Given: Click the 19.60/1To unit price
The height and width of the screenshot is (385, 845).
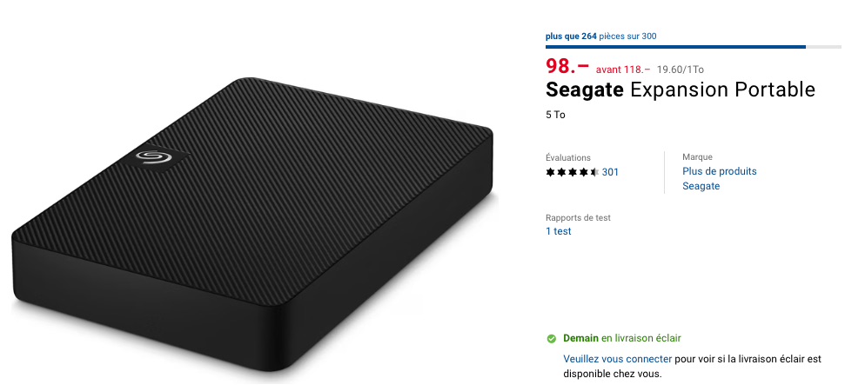Looking at the screenshot, I should click(x=681, y=69).
